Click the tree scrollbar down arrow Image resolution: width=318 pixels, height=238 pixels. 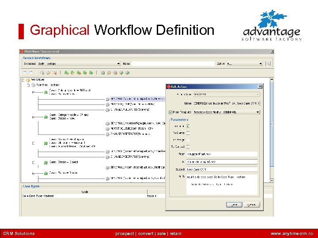click(x=272, y=181)
